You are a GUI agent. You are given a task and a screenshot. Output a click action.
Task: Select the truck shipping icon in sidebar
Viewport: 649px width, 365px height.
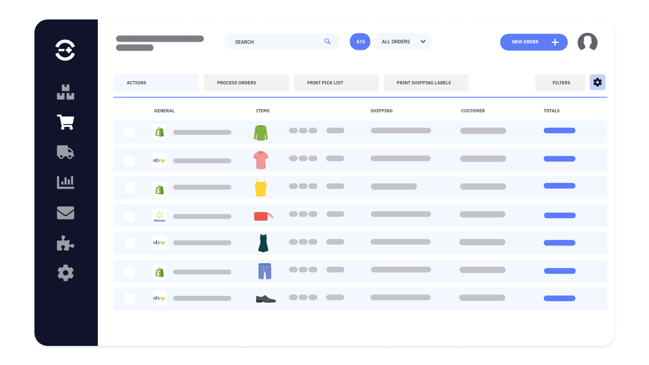click(65, 152)
